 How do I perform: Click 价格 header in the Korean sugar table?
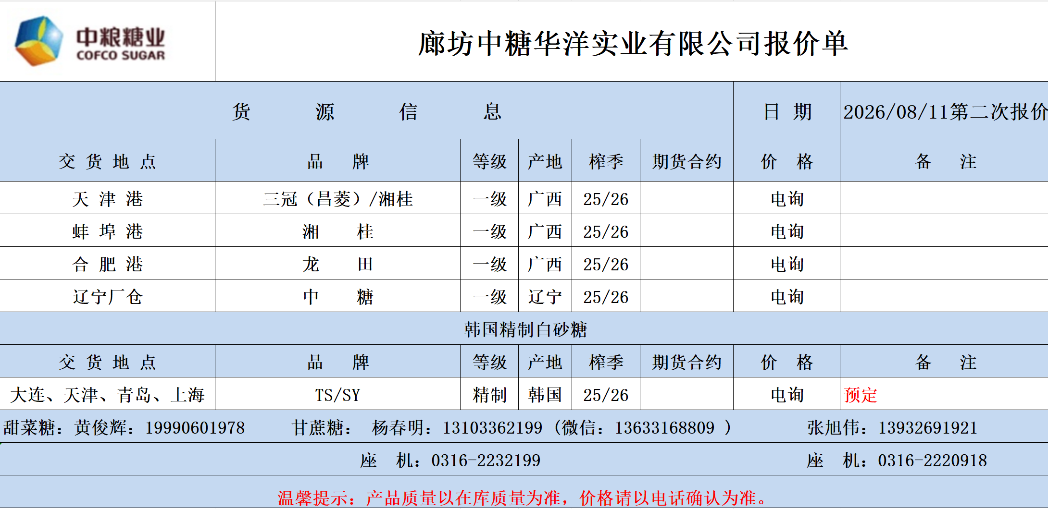point(787,362)
